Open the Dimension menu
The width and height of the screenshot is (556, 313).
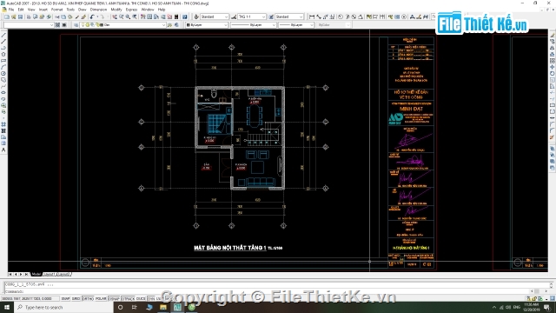click(98, 10)
